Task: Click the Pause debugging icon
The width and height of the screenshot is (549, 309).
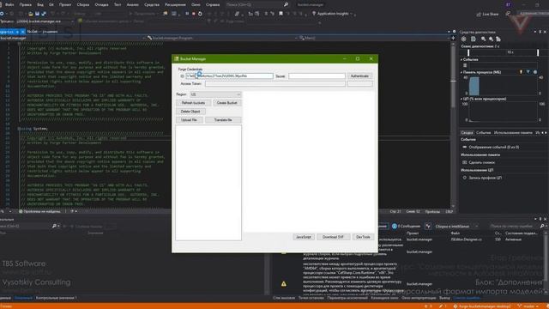Action: [x=187, y=14]
